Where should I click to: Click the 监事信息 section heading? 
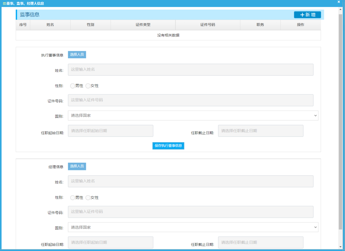coord(30,14)
